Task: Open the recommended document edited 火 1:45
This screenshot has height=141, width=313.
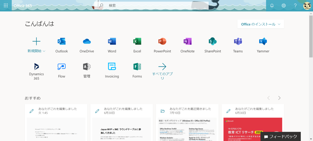Action: (x=56, y=122)
